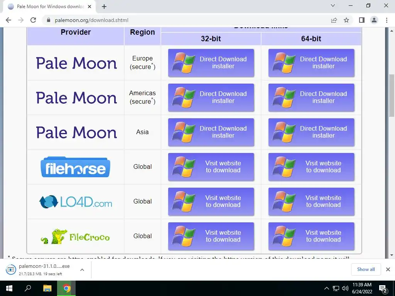Click the filehorse logo
Screen dimensions: 395x296
[75, 167]
